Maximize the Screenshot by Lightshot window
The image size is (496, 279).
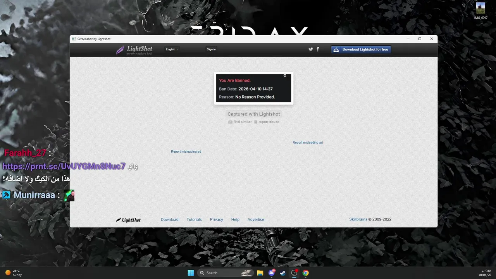(420, 39)
